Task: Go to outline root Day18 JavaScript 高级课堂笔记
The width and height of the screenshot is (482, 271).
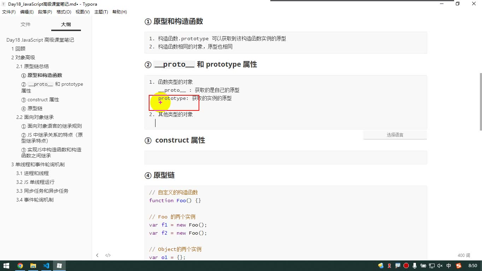Action: tap(40, 40)
